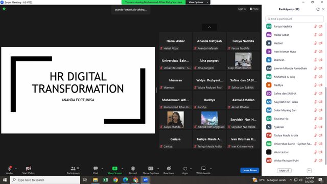Open the Chat panel
327x184 pixels.
(96, 170)
